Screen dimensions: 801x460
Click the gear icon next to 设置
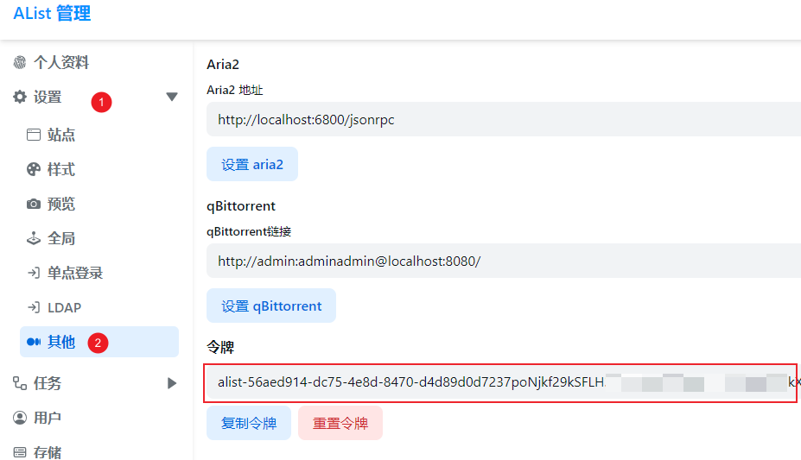pos(20,98)
